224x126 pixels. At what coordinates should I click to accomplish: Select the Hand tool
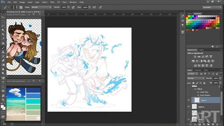point(3,96)
